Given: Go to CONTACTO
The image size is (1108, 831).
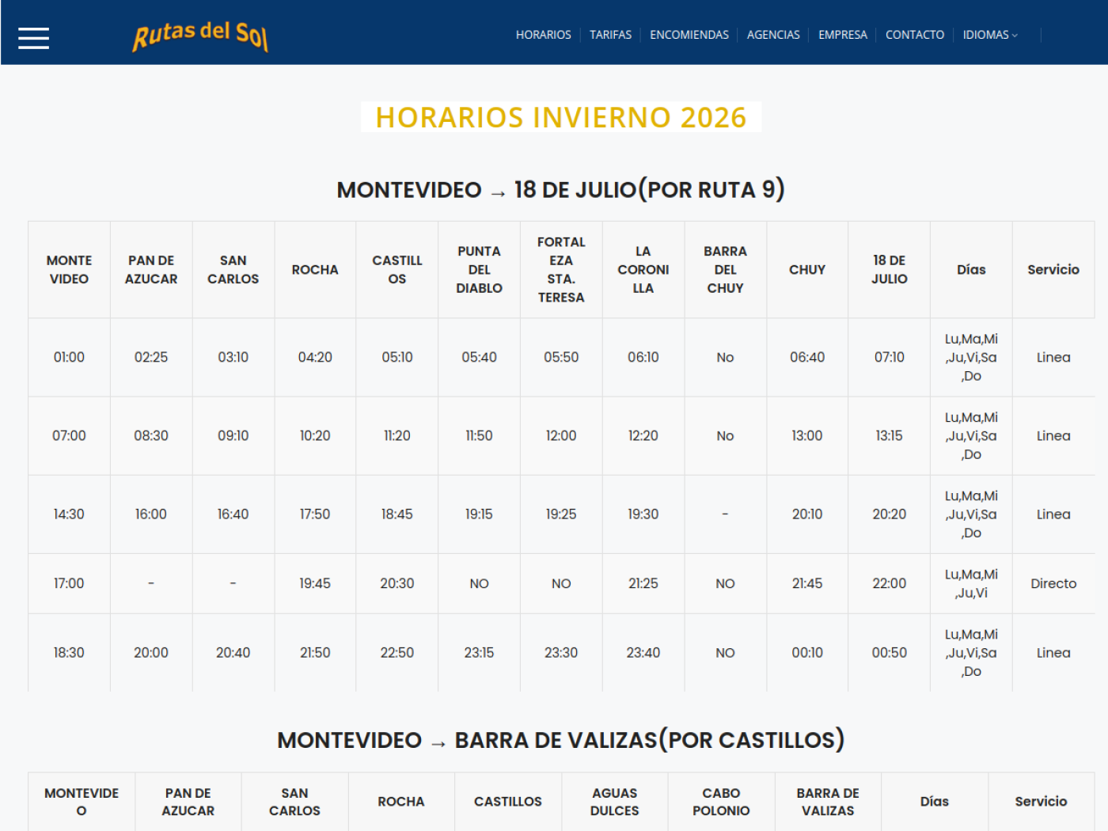Looking at the screenshot, I should (915, 35).
